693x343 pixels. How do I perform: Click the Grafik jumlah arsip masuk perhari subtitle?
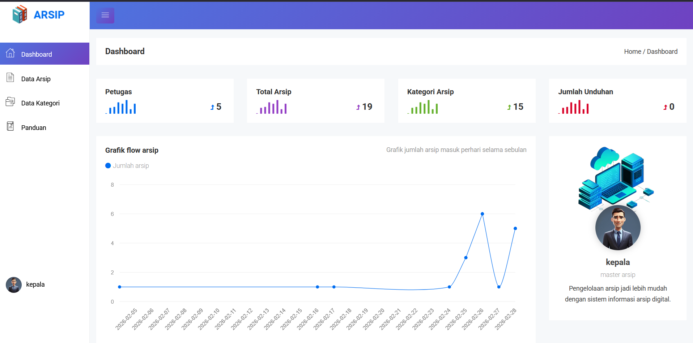point(456,150)
